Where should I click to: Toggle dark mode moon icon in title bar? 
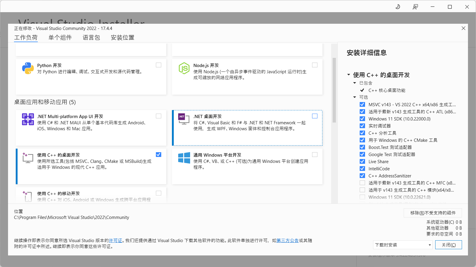tap(398, 7)
